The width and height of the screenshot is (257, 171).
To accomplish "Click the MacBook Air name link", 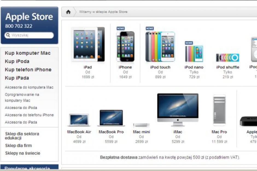I will point(79,132).
